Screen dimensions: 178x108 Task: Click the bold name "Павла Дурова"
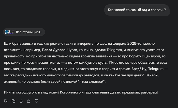click(53, 49)
